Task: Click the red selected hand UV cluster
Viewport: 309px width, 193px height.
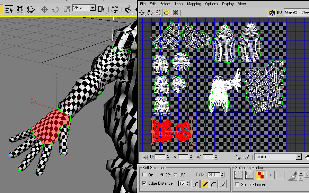Action: [172, 131]
